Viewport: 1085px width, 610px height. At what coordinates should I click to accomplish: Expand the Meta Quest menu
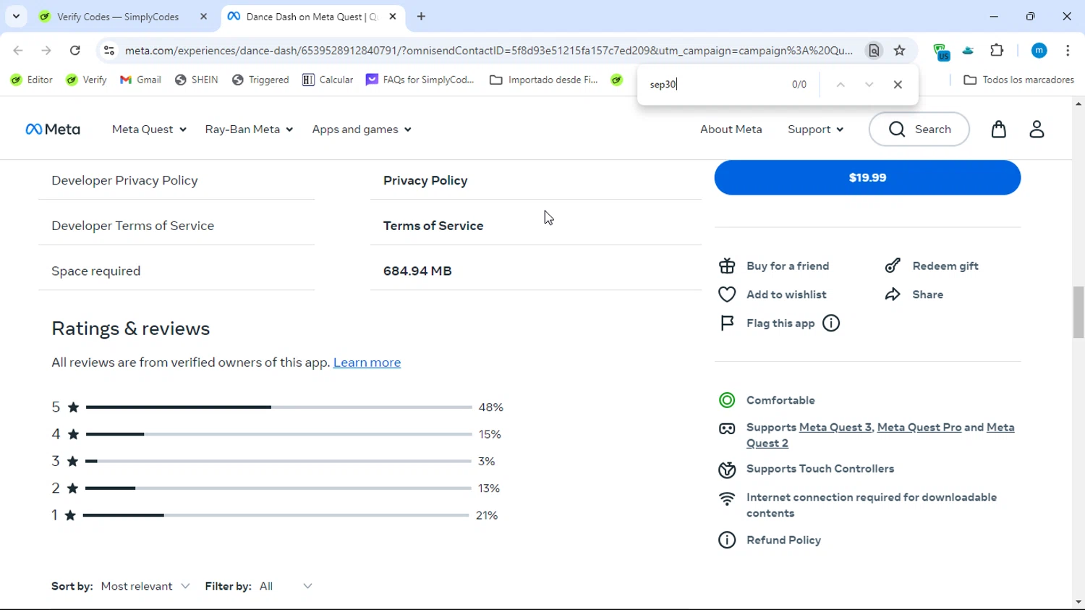click(149, 130)
